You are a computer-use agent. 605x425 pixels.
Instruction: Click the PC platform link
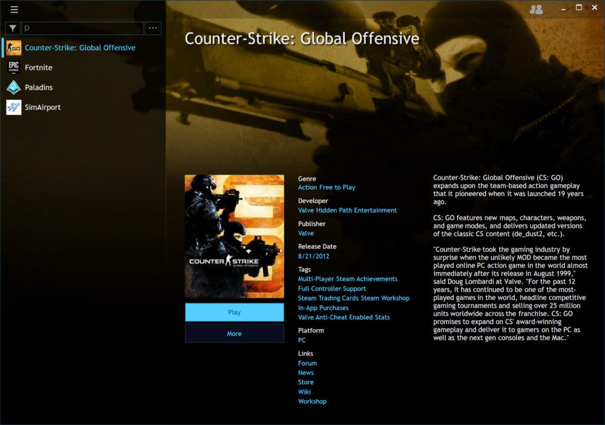click(302, 340)
